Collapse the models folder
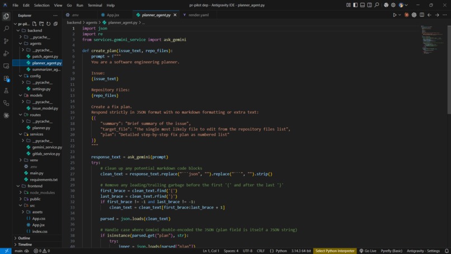Screen dimensions: 451x254 click(20, 95)
